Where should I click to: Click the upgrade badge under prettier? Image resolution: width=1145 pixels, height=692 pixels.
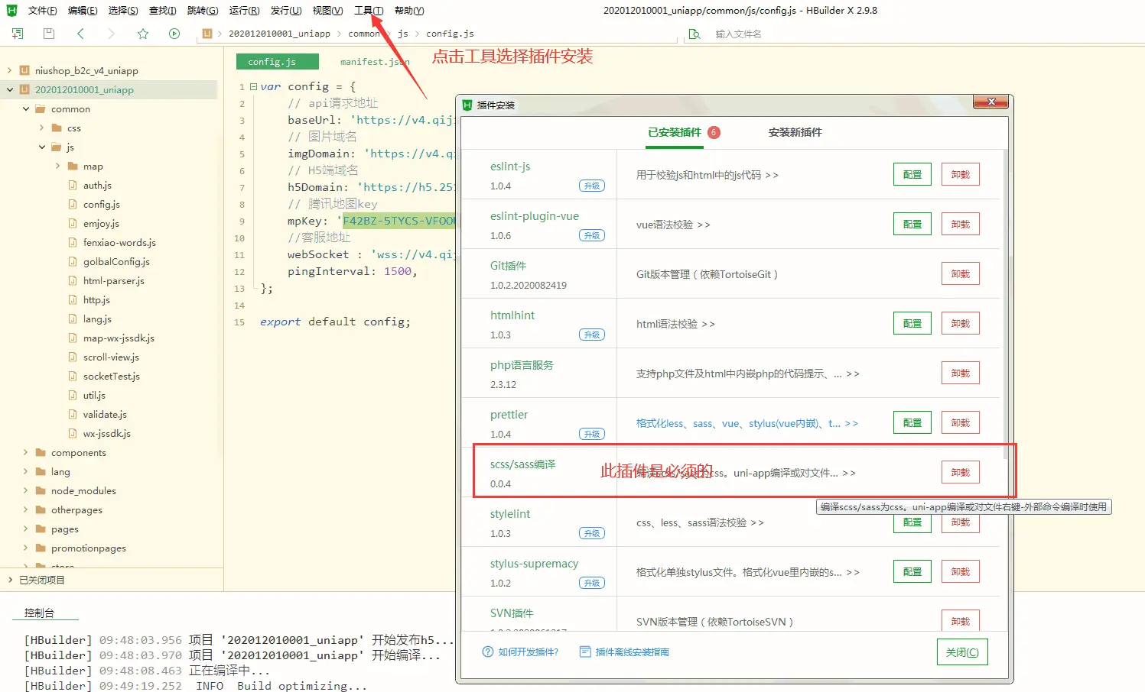[x=591, y=434]
